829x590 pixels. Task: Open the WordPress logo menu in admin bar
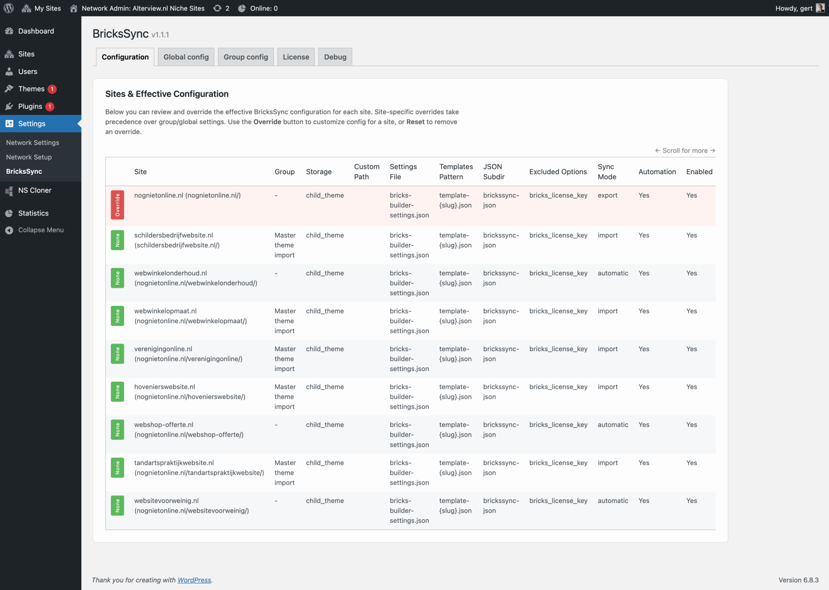[x=9, y=8]
